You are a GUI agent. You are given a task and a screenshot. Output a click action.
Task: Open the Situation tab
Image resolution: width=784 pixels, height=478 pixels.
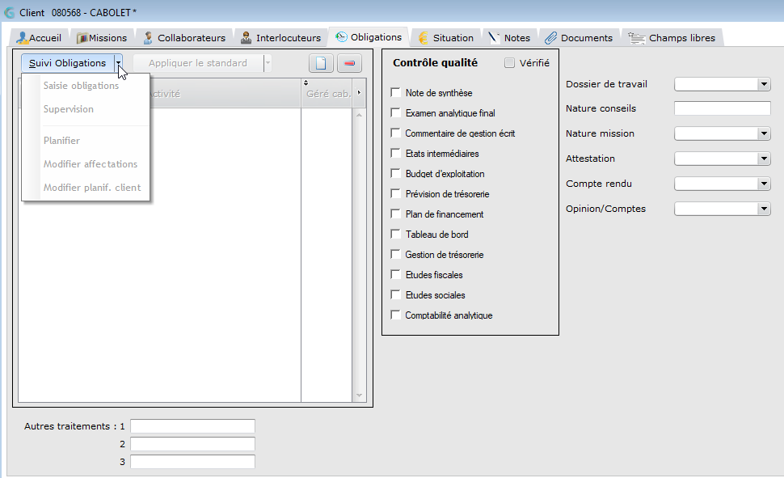coord(446,38)
